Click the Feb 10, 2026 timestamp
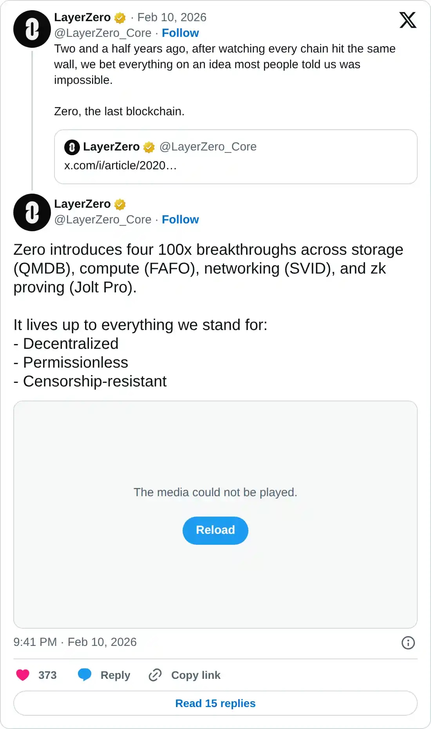The width and height of the screenshot is (431, 729). tap(173, 17)
